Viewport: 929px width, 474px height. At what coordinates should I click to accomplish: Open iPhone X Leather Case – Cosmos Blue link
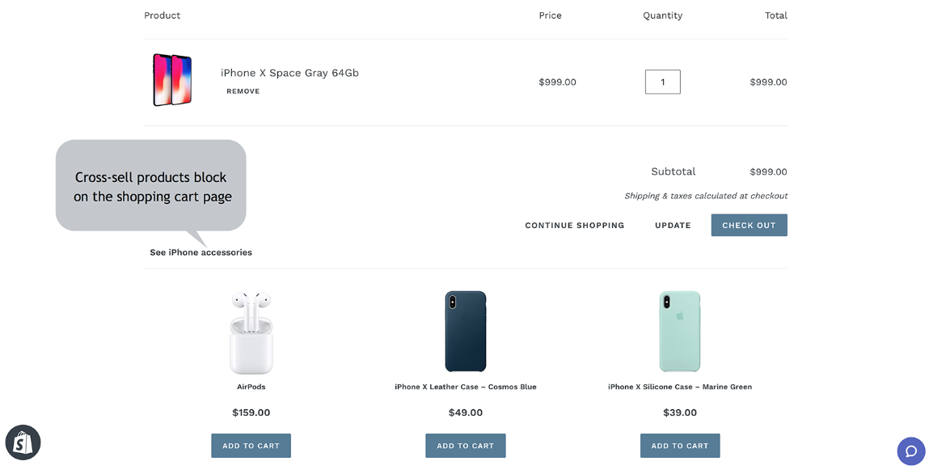tap(466, 387)
